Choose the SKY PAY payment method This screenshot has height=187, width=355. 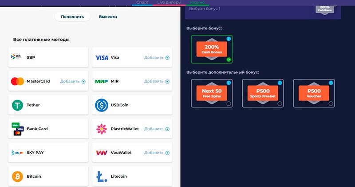point(48,153)
